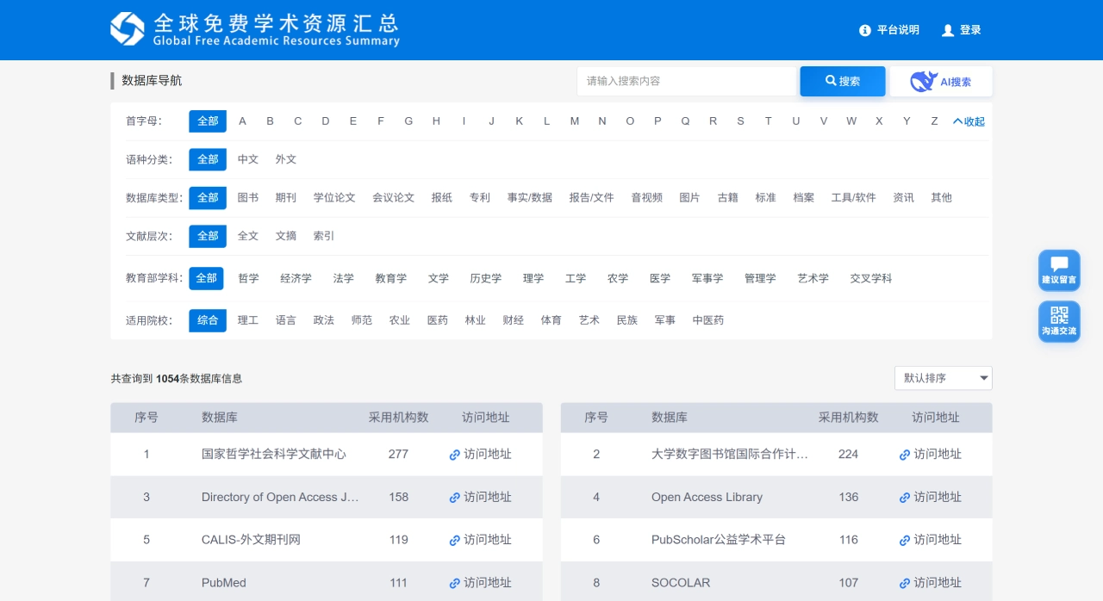
Task: Collapse the filters with 收起
Action: click(969, 121)
